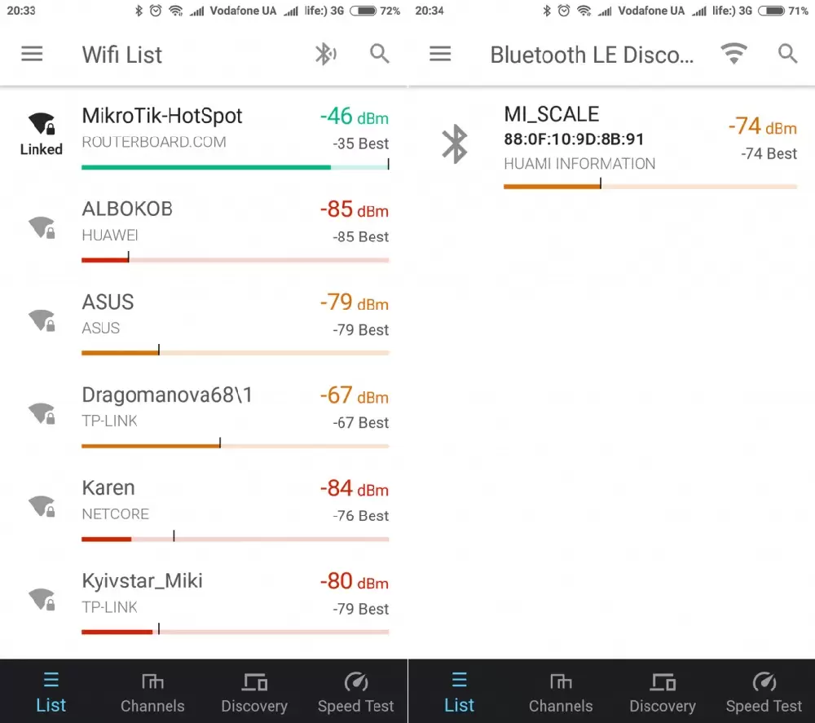Image resolution: width=815 pixels, height=723 pixels.
Task: Tap -76 Best value under Karen
Action: pos(361,516)
